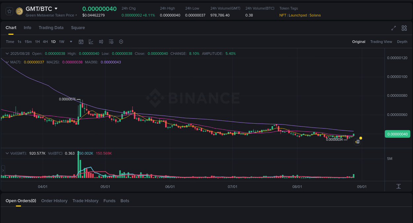The height and width of the screenshot is (223, 413).
Task: Change candlestick chart style icon
Action: 101,42
